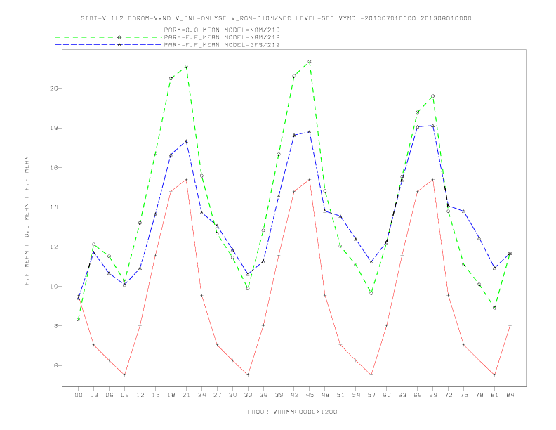Click the x-axis tick label 12
Image resolution: width=556 pixels, height=430 pixels.
(140, 395)
